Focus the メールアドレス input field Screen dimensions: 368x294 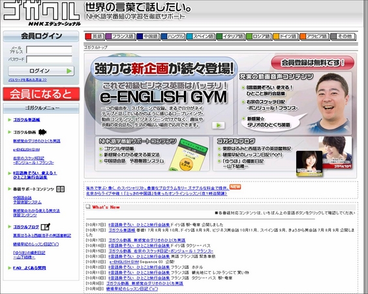(x=50, y=50)
